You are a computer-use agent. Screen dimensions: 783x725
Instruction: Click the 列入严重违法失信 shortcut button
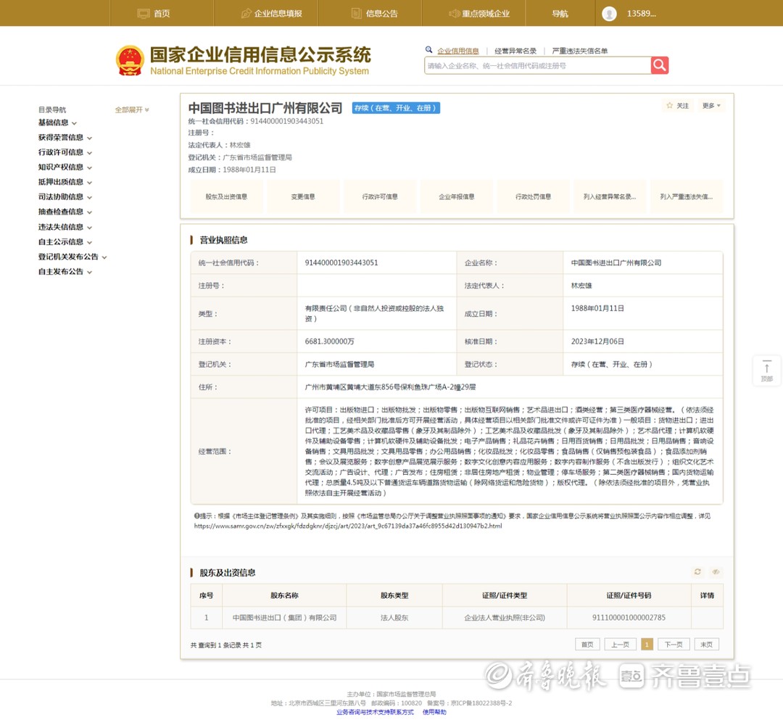(x=687, y=196)
